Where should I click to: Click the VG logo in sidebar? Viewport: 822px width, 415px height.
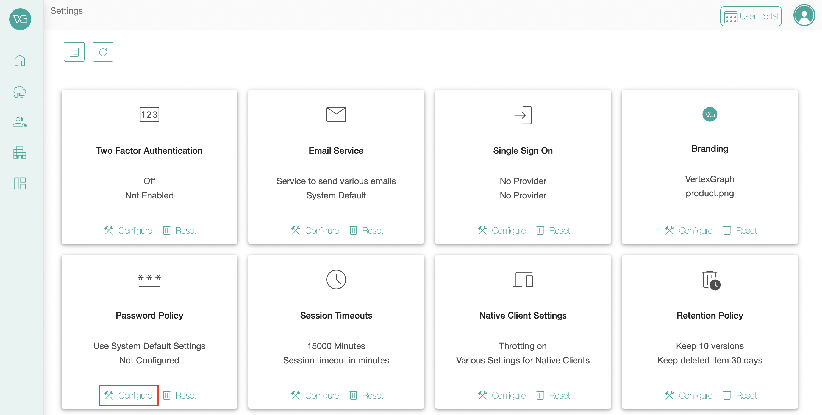click(x=20, y=19)
